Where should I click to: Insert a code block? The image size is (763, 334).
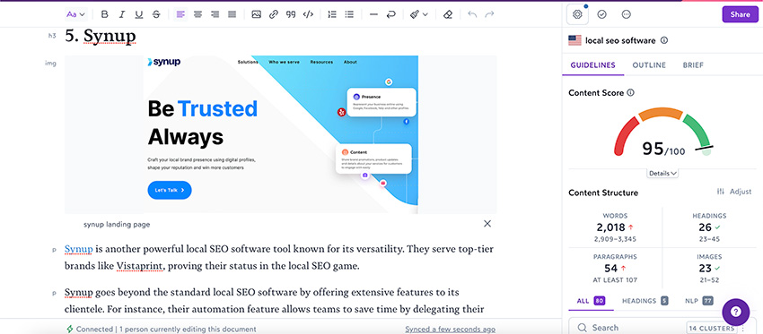308,14
